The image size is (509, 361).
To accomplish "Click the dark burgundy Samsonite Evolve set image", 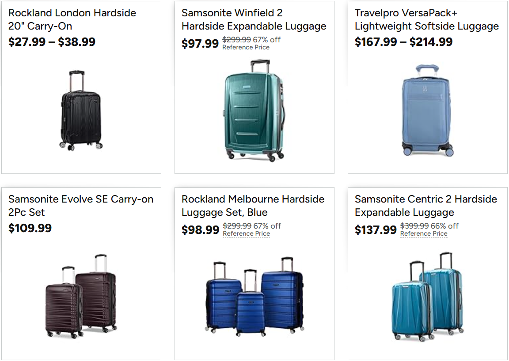I will [81, 293].
